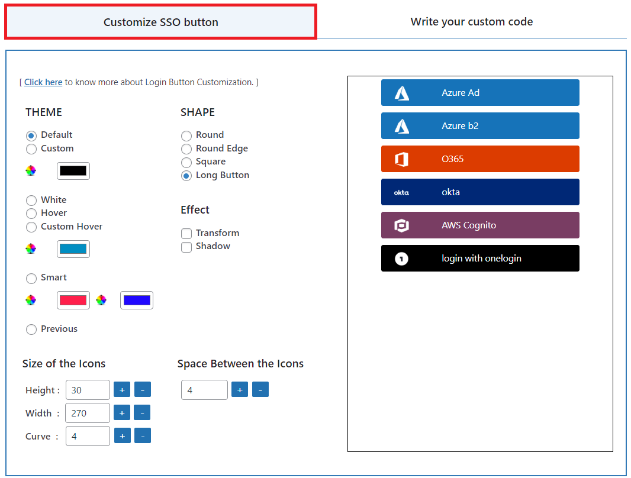Enable the Shadow effect checkbox
The height and width of the screenshot is (478, 631).
point(186,247)
